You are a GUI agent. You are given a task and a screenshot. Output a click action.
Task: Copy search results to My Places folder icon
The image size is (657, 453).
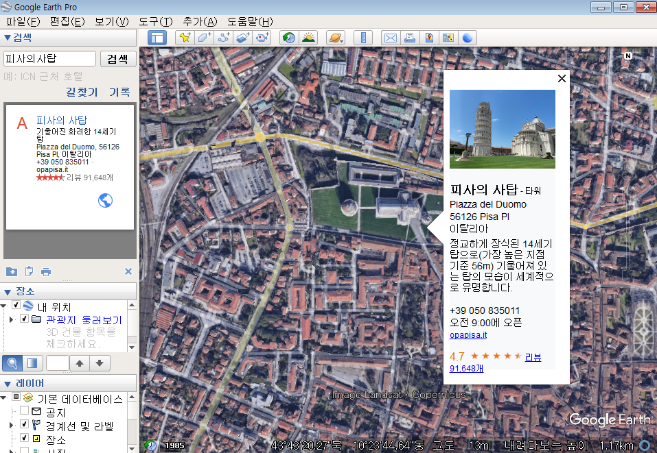(12, 271)
